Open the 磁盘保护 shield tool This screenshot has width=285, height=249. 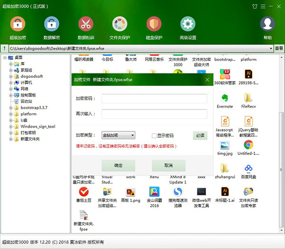(154, 28)
